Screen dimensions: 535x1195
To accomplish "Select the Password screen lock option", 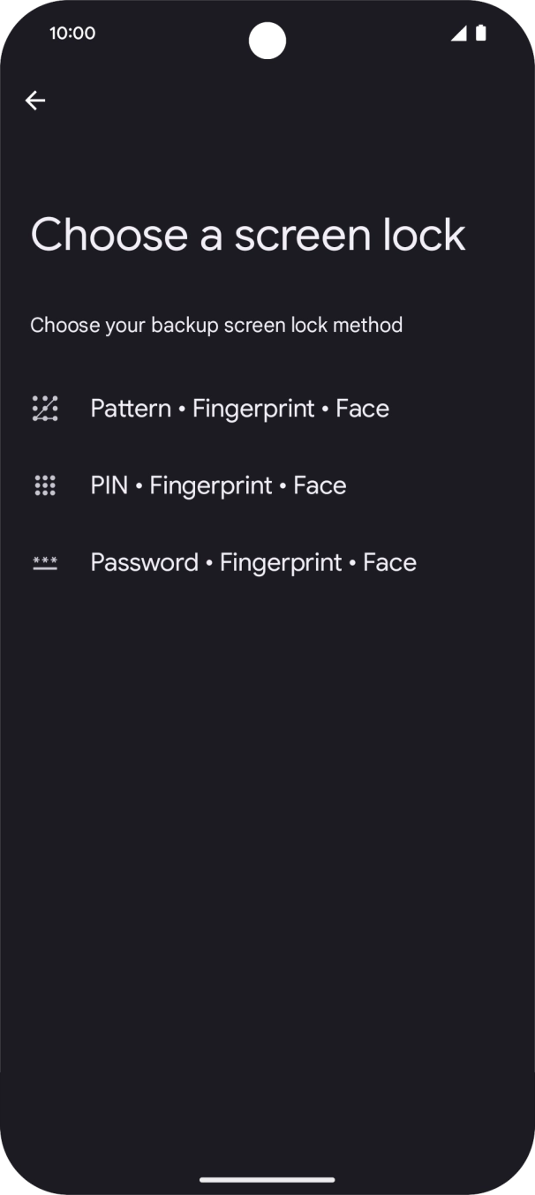I will pos(253,562).
